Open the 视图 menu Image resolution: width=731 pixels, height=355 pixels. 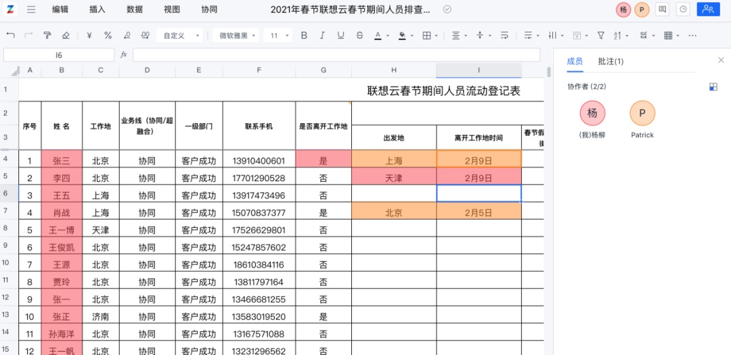tap(172, 9)
